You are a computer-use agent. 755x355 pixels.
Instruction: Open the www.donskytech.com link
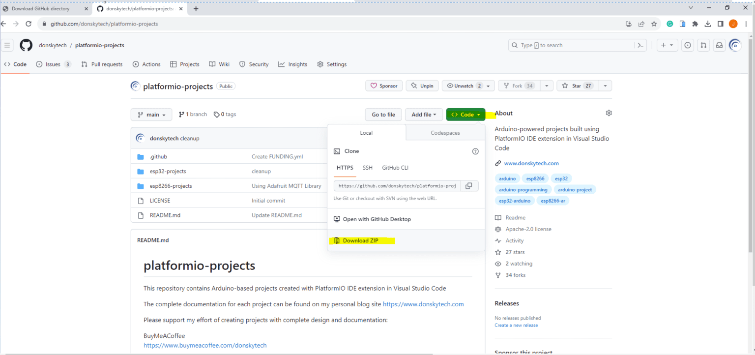click(x=531, y=163)
